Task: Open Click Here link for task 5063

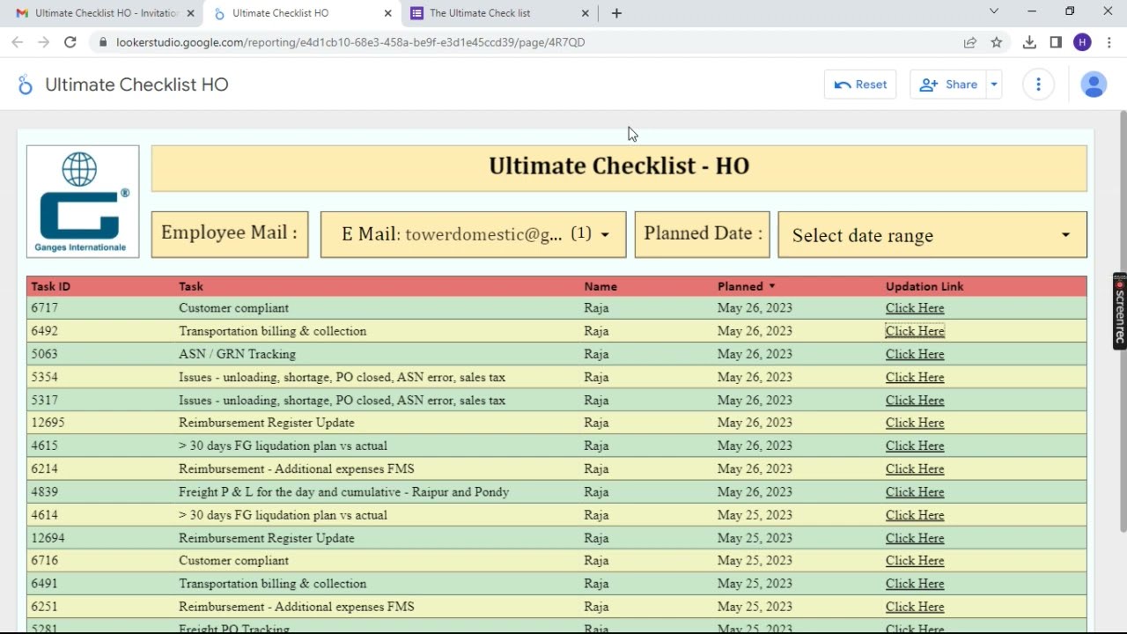Action: tap(915, 354)
